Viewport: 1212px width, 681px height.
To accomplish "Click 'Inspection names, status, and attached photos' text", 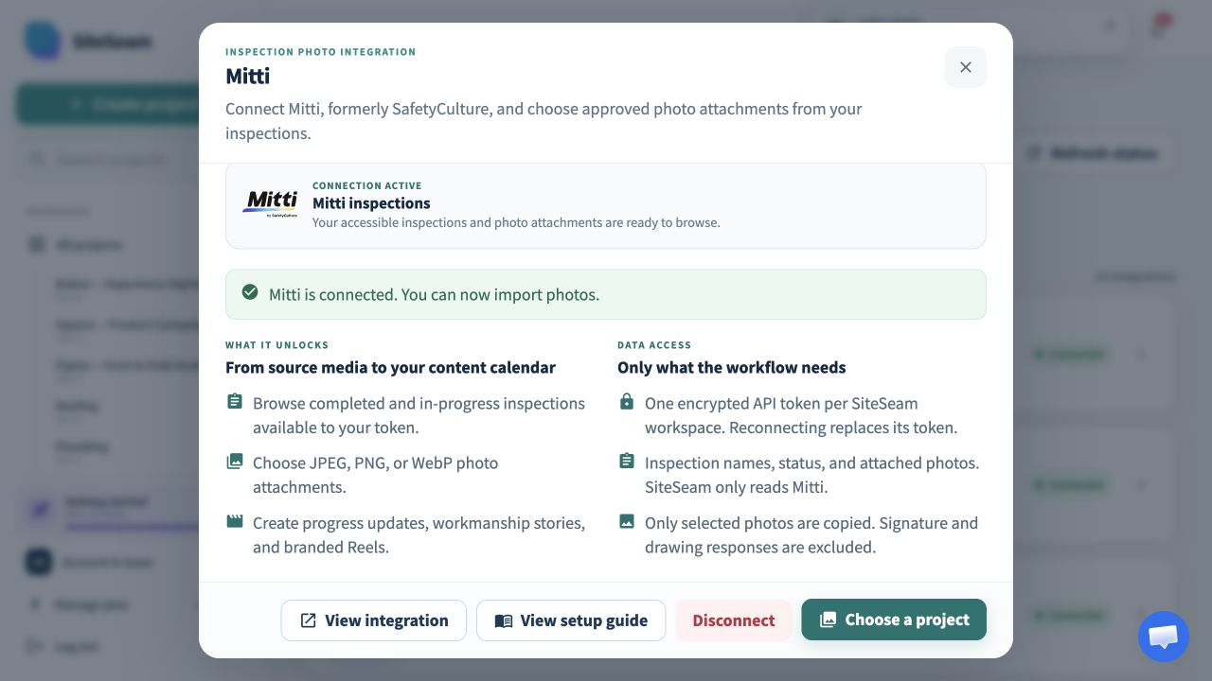I will [x=811, y=475].
